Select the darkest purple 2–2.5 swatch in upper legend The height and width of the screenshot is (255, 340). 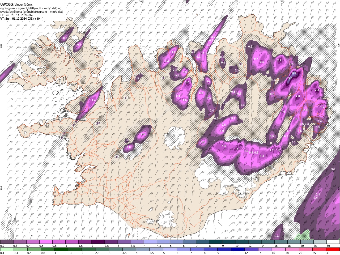98,242
